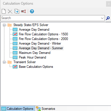
Task: Select Average Day Demand - Winter
Action: 40,43
